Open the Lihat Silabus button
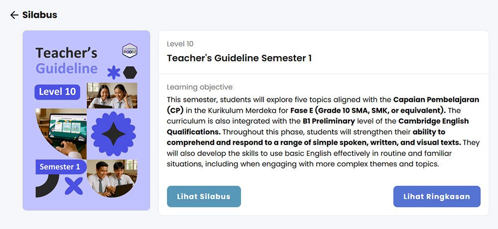This screenshot has width=498, height=229. [x=204, y=196]
